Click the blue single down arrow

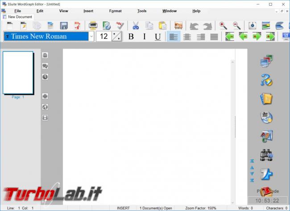tap(252, 174)
